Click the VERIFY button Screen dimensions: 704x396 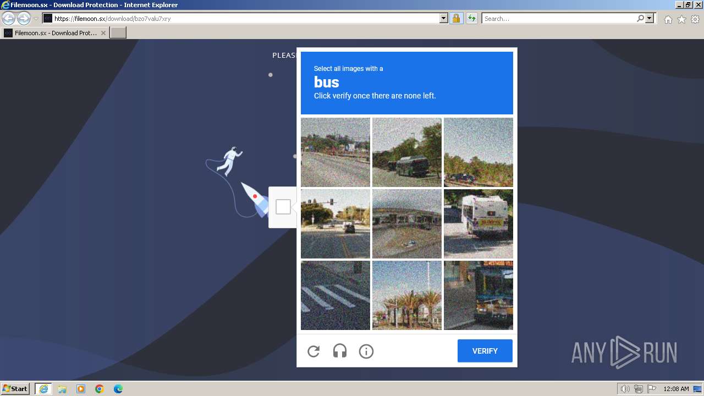(x=485, y=351)
